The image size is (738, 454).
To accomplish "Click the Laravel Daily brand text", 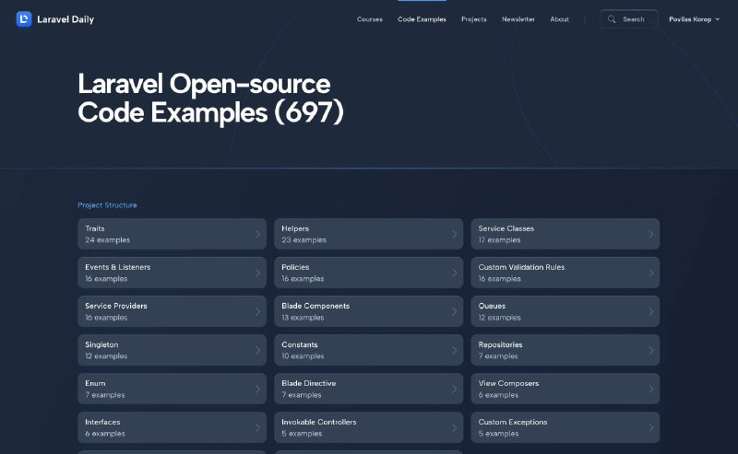I will [65, 19].
